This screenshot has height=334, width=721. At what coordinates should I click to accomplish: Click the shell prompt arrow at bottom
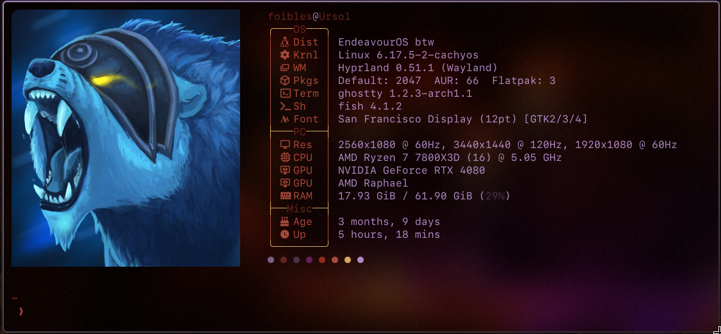[x=20, y=312]
